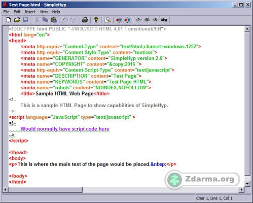Insert line break with the <BR> button

point(147,20)
